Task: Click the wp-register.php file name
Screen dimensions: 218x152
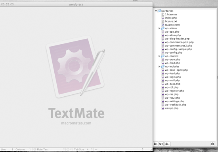Action: [x=174, y=91]
